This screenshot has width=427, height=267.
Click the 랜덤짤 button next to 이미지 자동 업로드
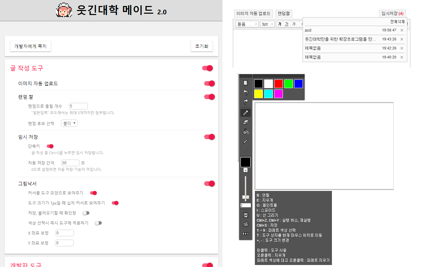283,13
